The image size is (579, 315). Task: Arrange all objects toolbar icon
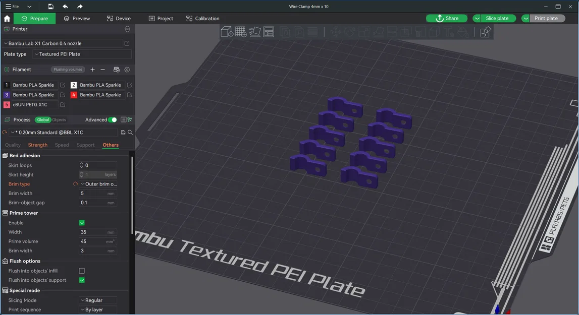pyautogui.click(x=269, y=32)
